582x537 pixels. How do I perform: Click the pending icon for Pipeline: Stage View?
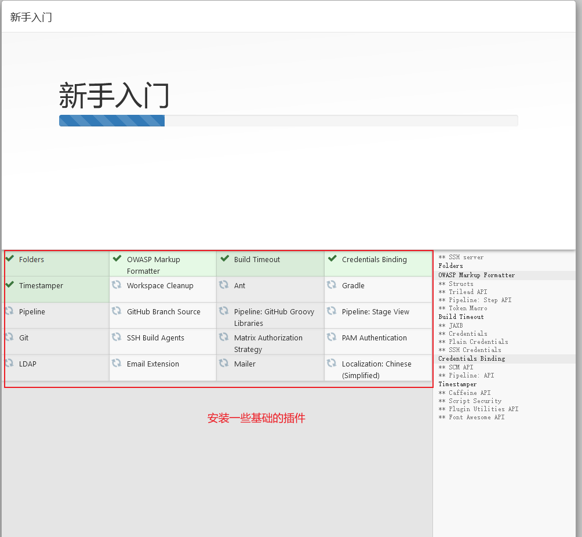(x=332, y=310)
